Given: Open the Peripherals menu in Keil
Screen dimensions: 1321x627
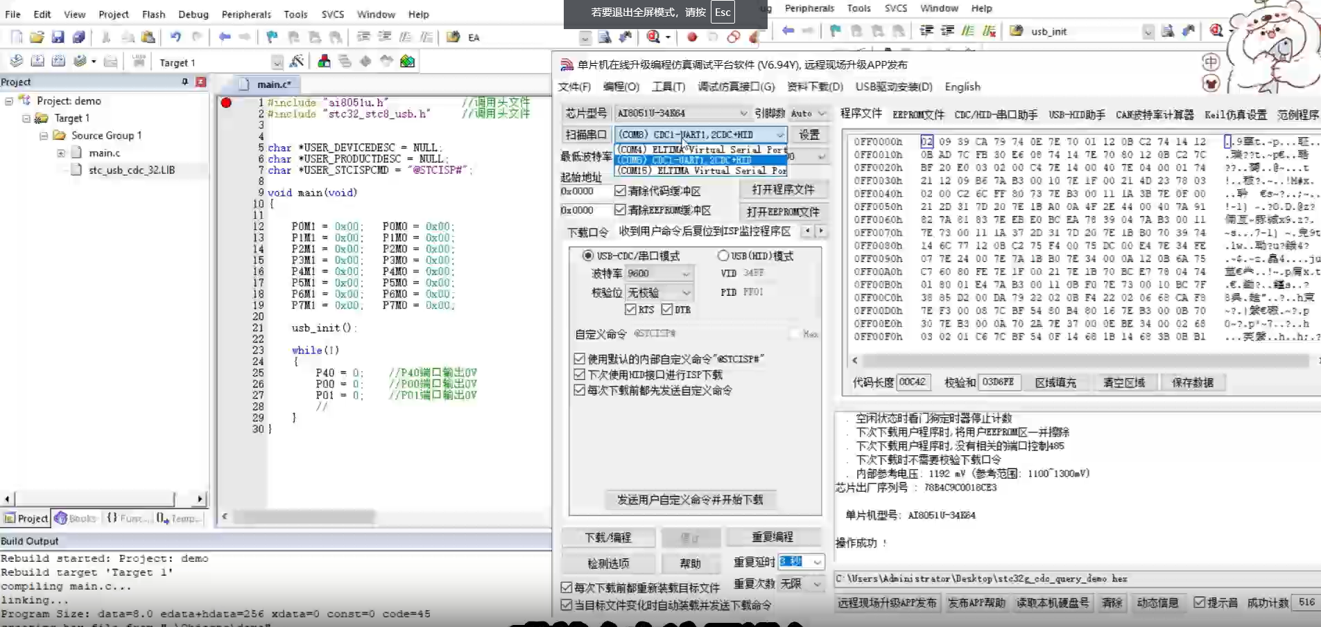Looking at the screenshot, I should [x=246, y=14].
